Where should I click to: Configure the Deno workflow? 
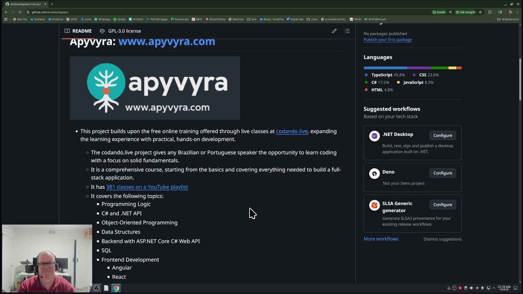[443, 173]
